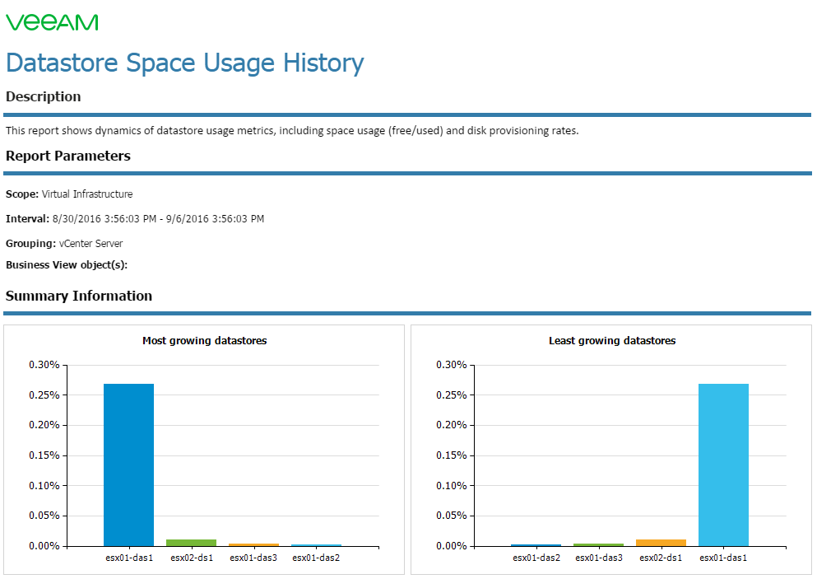Click the Business View object(s) label

[66, 265]
